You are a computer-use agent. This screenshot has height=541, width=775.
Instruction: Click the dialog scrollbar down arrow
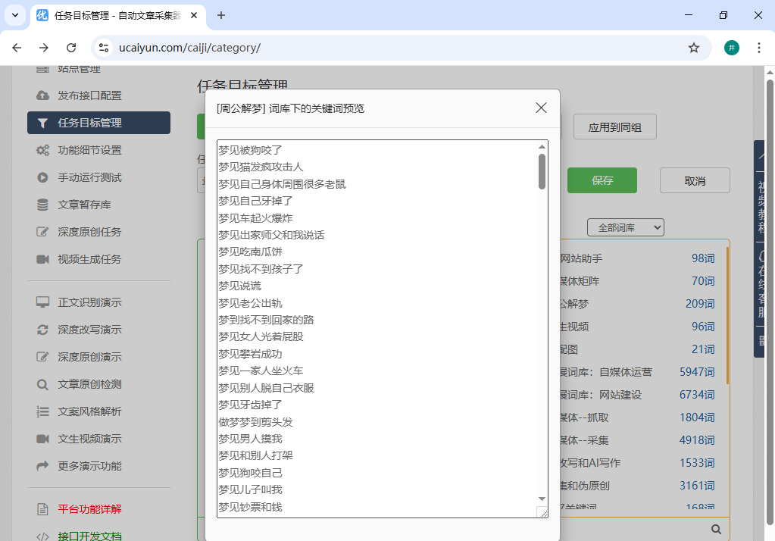point(542,499)
